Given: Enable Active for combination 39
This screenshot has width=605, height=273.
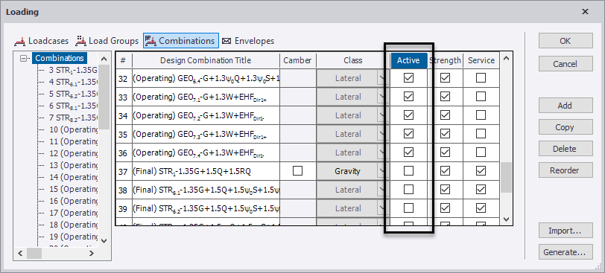Looking at the screenshot, I should [408, 208].
